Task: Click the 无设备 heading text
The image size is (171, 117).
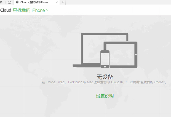Action: click(x=105, y=77)
